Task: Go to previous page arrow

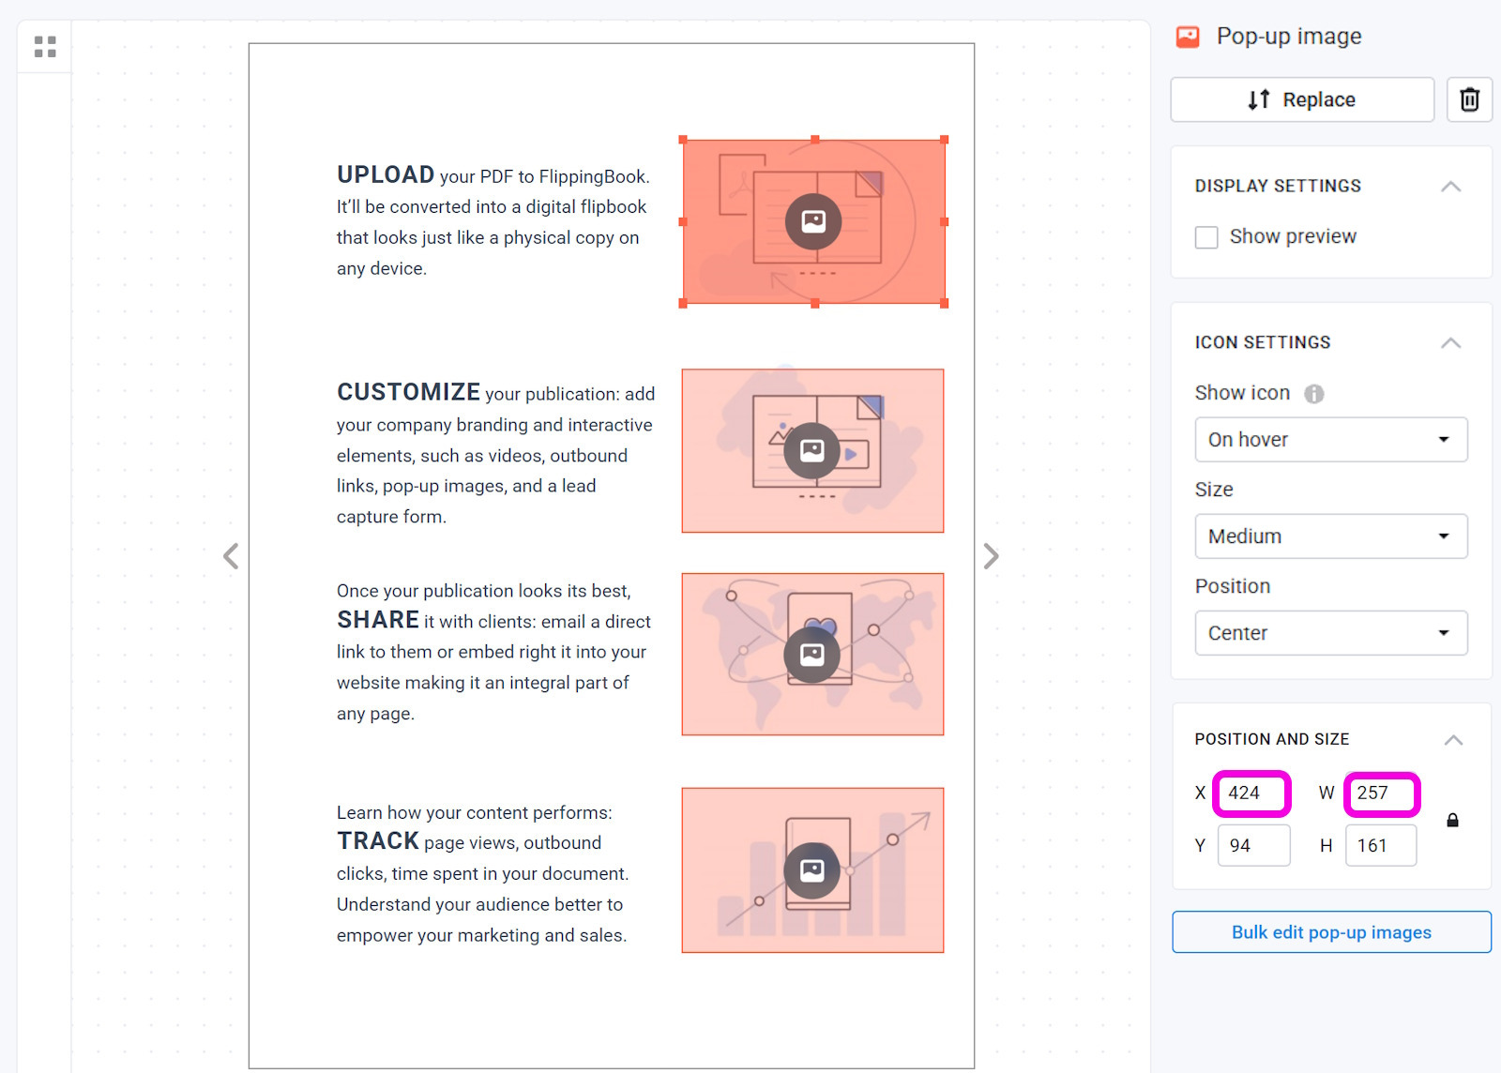Action: coord(231,556)
